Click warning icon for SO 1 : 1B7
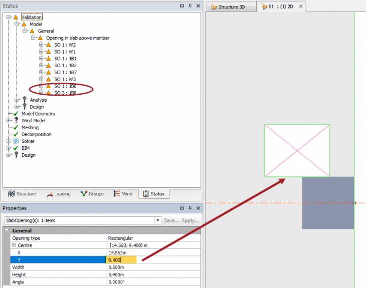The height and width of the screenshot is (288, 366). [48, 72]
